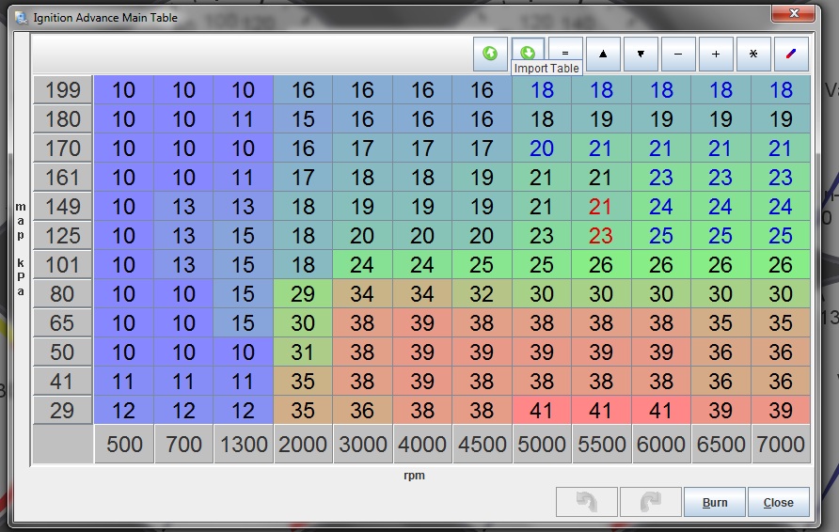The height and width of the screenshot is (532, 839).
Task: Select the 149 kPa row header
Action: [63, 207]
